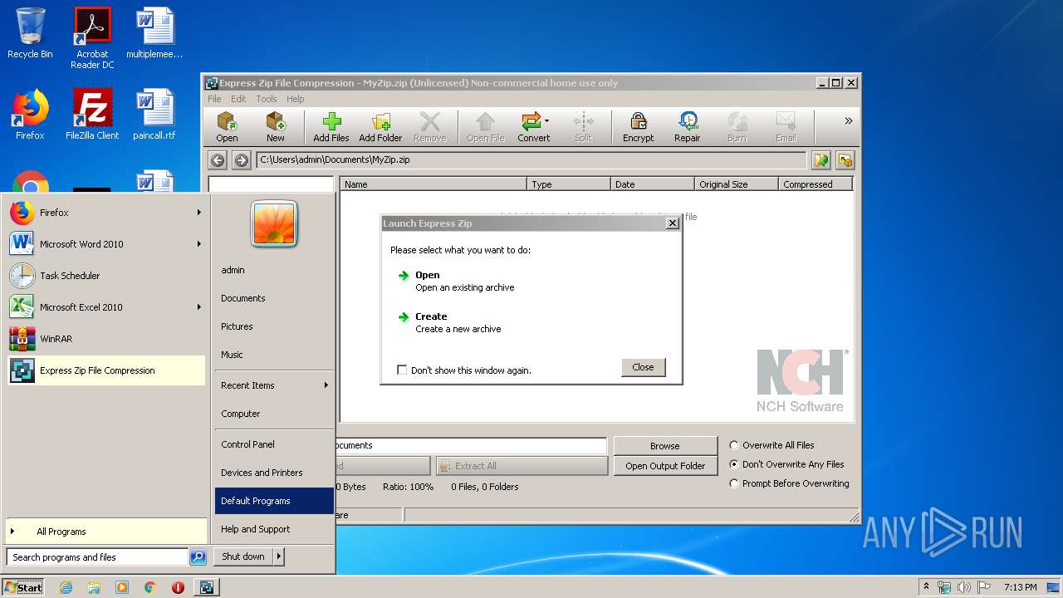Open Internet Explorer on the taskbar
This screenshot has height=598, width=1063.
(x=66, y=587)
